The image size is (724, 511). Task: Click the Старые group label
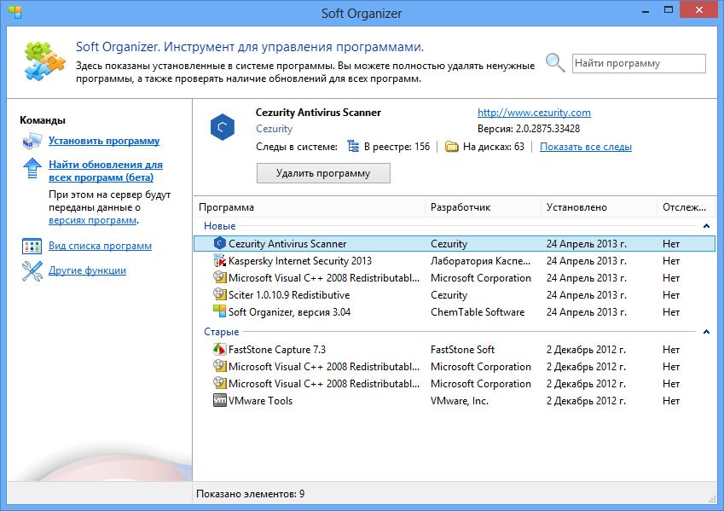222,332
